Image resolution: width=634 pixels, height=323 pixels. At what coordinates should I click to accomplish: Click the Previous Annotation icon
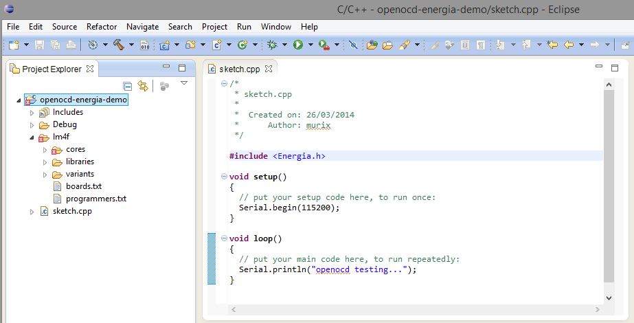pos(526,45)
